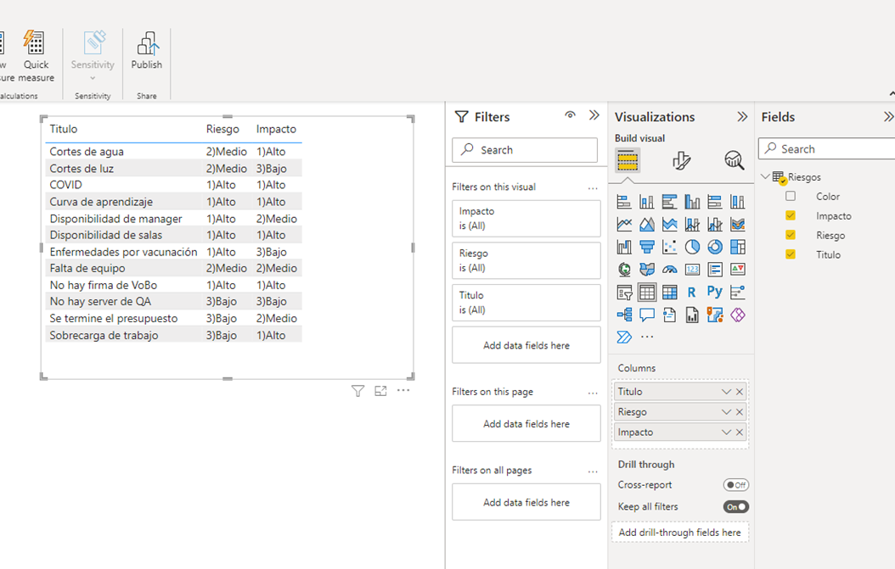Select the pie chart visualization
The width and height of the screenshot is (895, 569).
(691, 247)
